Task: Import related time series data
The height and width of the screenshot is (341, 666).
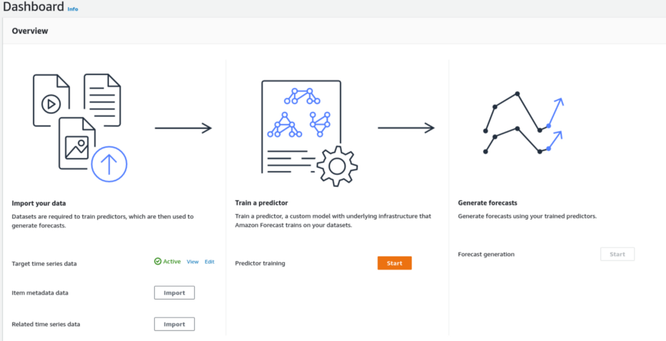Action: 174,324
